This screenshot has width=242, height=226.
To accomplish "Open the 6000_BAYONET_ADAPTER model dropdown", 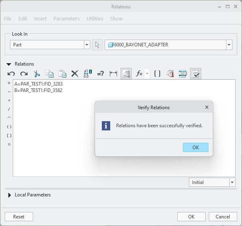I will (x=229, y=45).
